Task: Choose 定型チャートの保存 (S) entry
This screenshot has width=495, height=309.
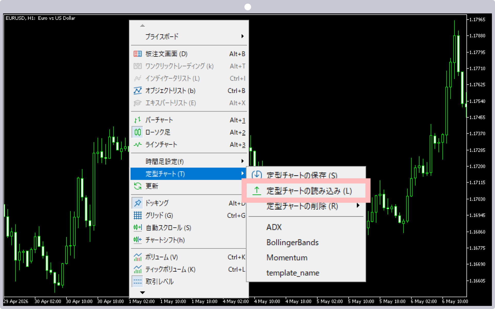Action: [x=306, y=175]
